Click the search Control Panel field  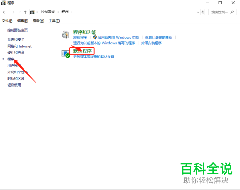(222, 12)
